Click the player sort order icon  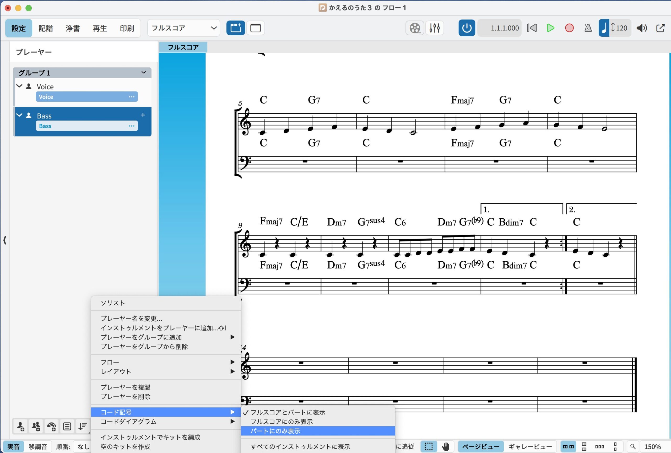pos(83,427)
